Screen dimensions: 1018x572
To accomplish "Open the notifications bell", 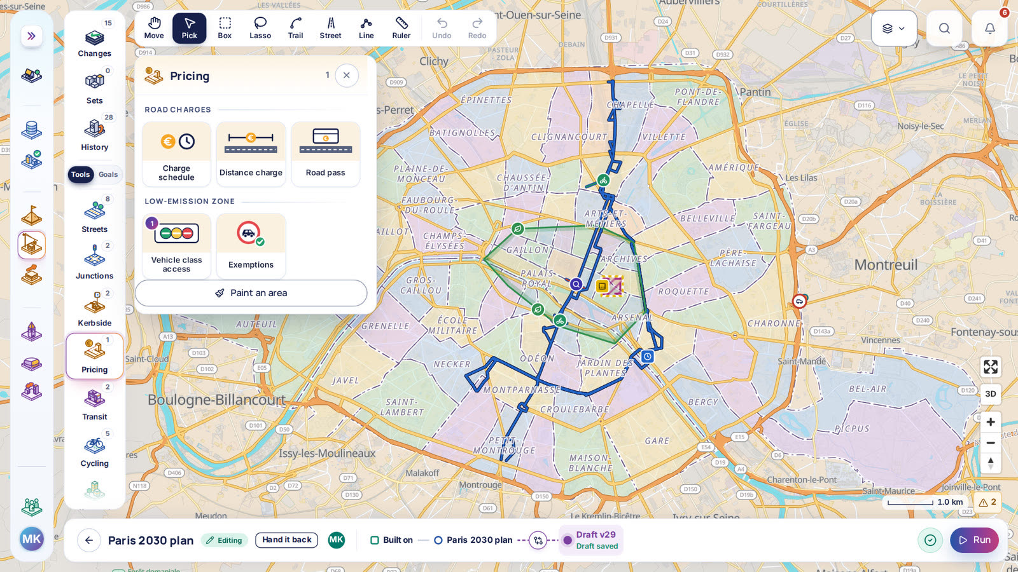I will pyautogui.click(x=989, y=28).
